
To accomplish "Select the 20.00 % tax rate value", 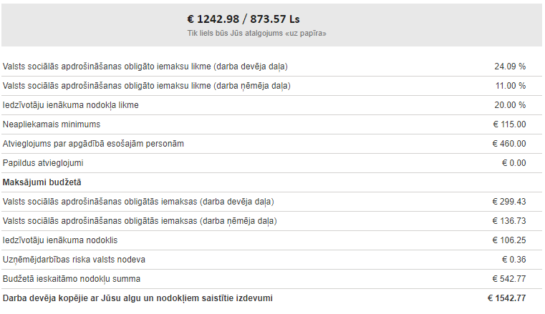I will click(x=510, y=105).
